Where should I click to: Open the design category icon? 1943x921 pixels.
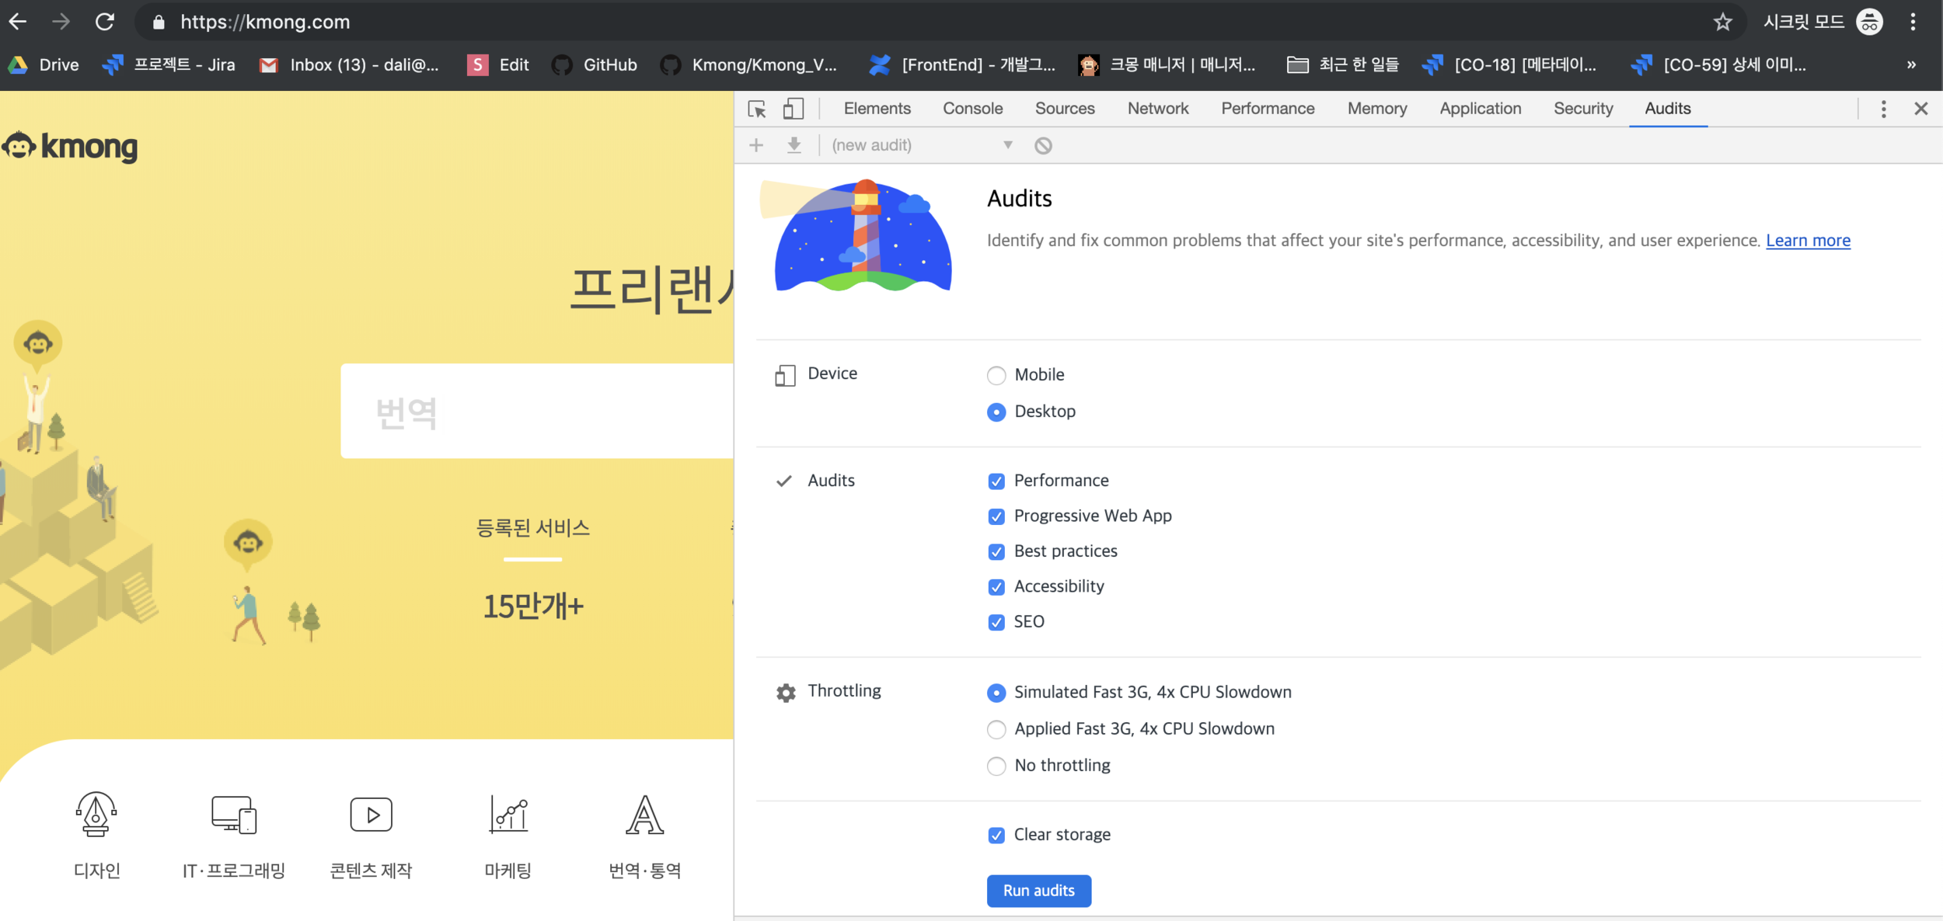(96, 814)
